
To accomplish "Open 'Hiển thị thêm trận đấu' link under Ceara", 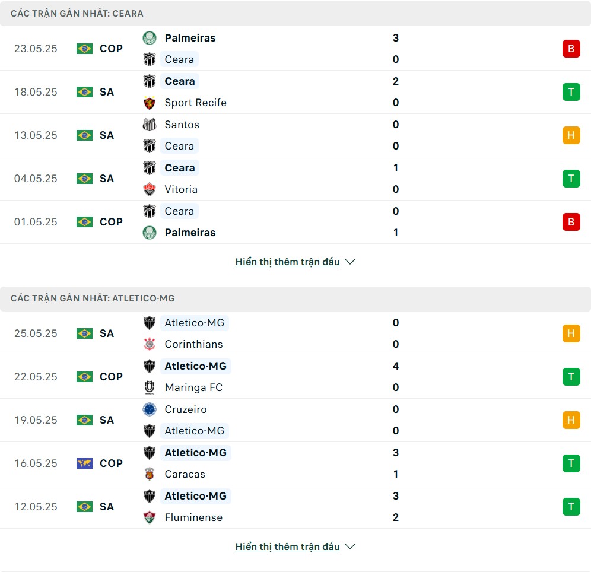I will 287,262.
